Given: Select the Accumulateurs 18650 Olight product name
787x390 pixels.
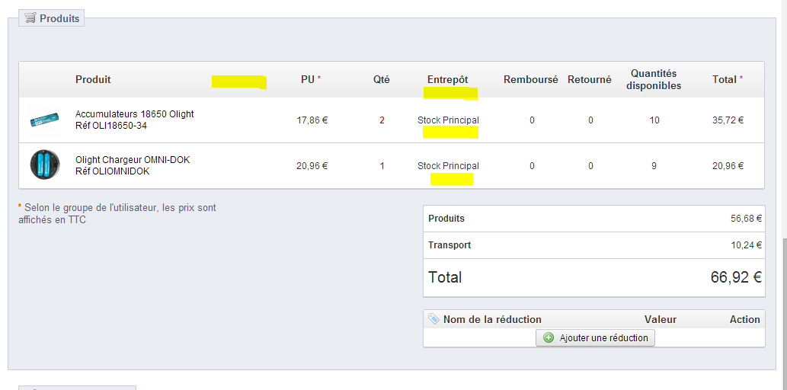Looking at the screenshot, I should (x=135, y=114).
